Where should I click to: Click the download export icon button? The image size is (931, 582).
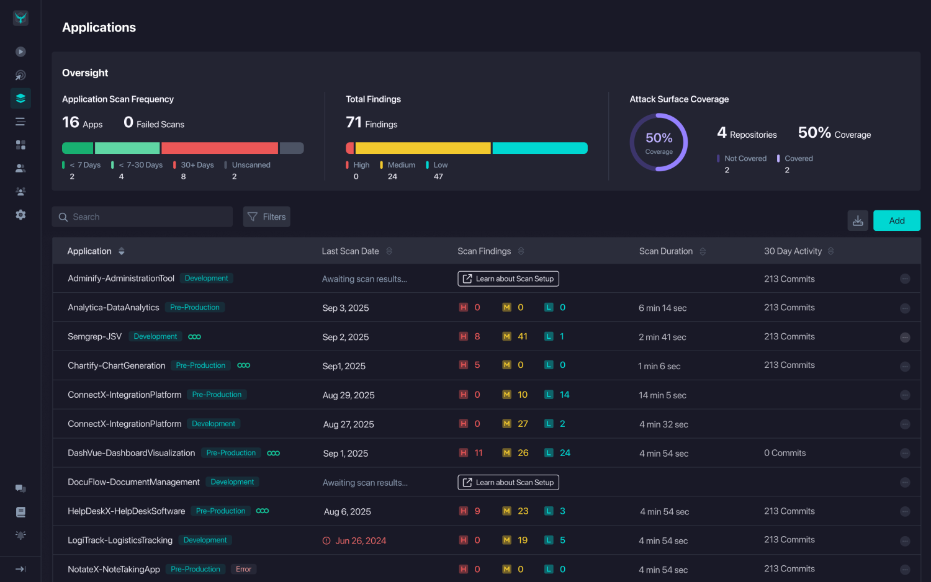pyautogui.click(x=858, y=221)
